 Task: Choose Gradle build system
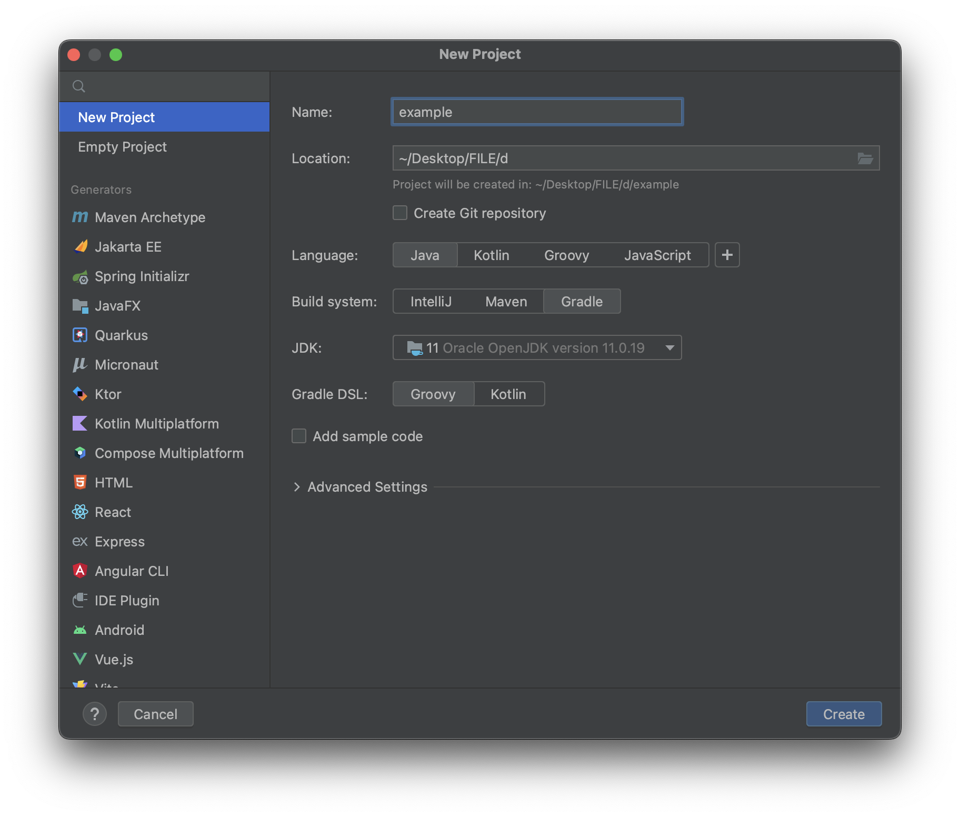[x=582, y=301]
